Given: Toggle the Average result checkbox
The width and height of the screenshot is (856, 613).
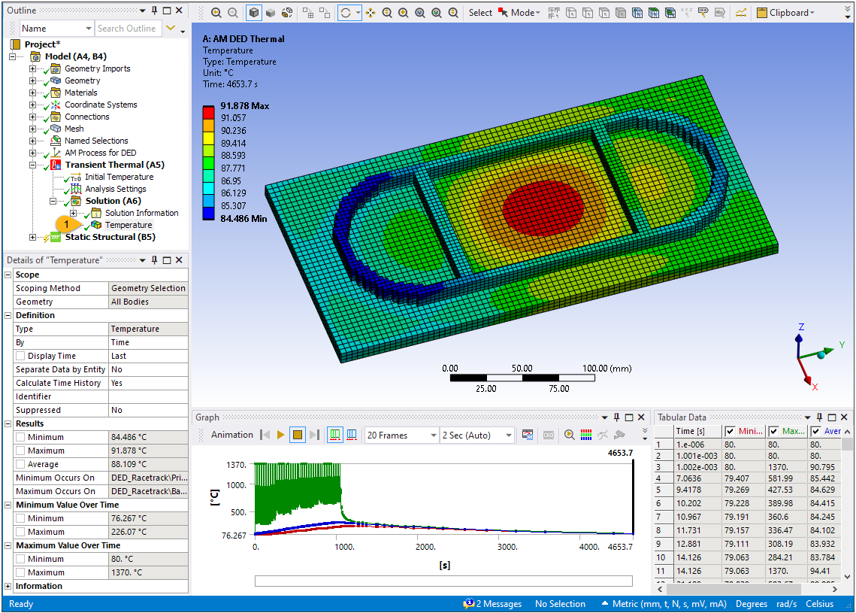Looking at the screenshot, I should tap(20, 464).
